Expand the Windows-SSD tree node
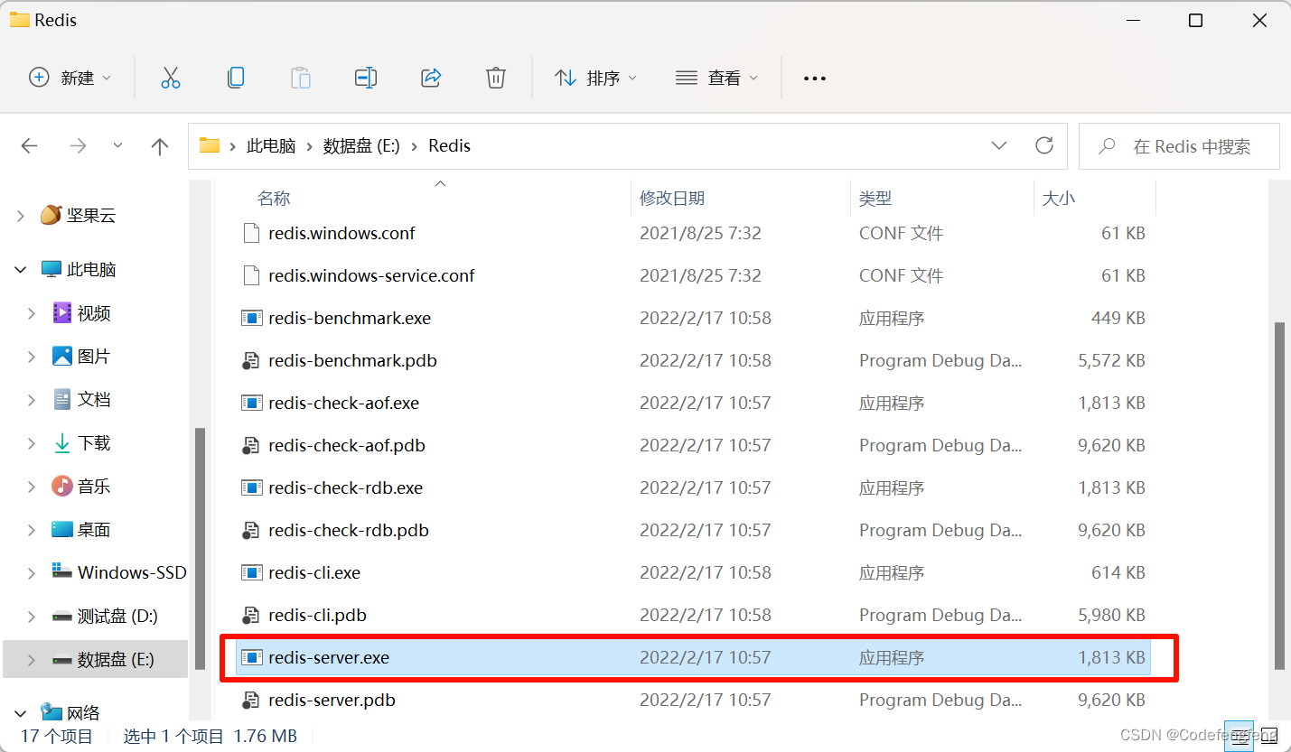 tap(32, 573)
